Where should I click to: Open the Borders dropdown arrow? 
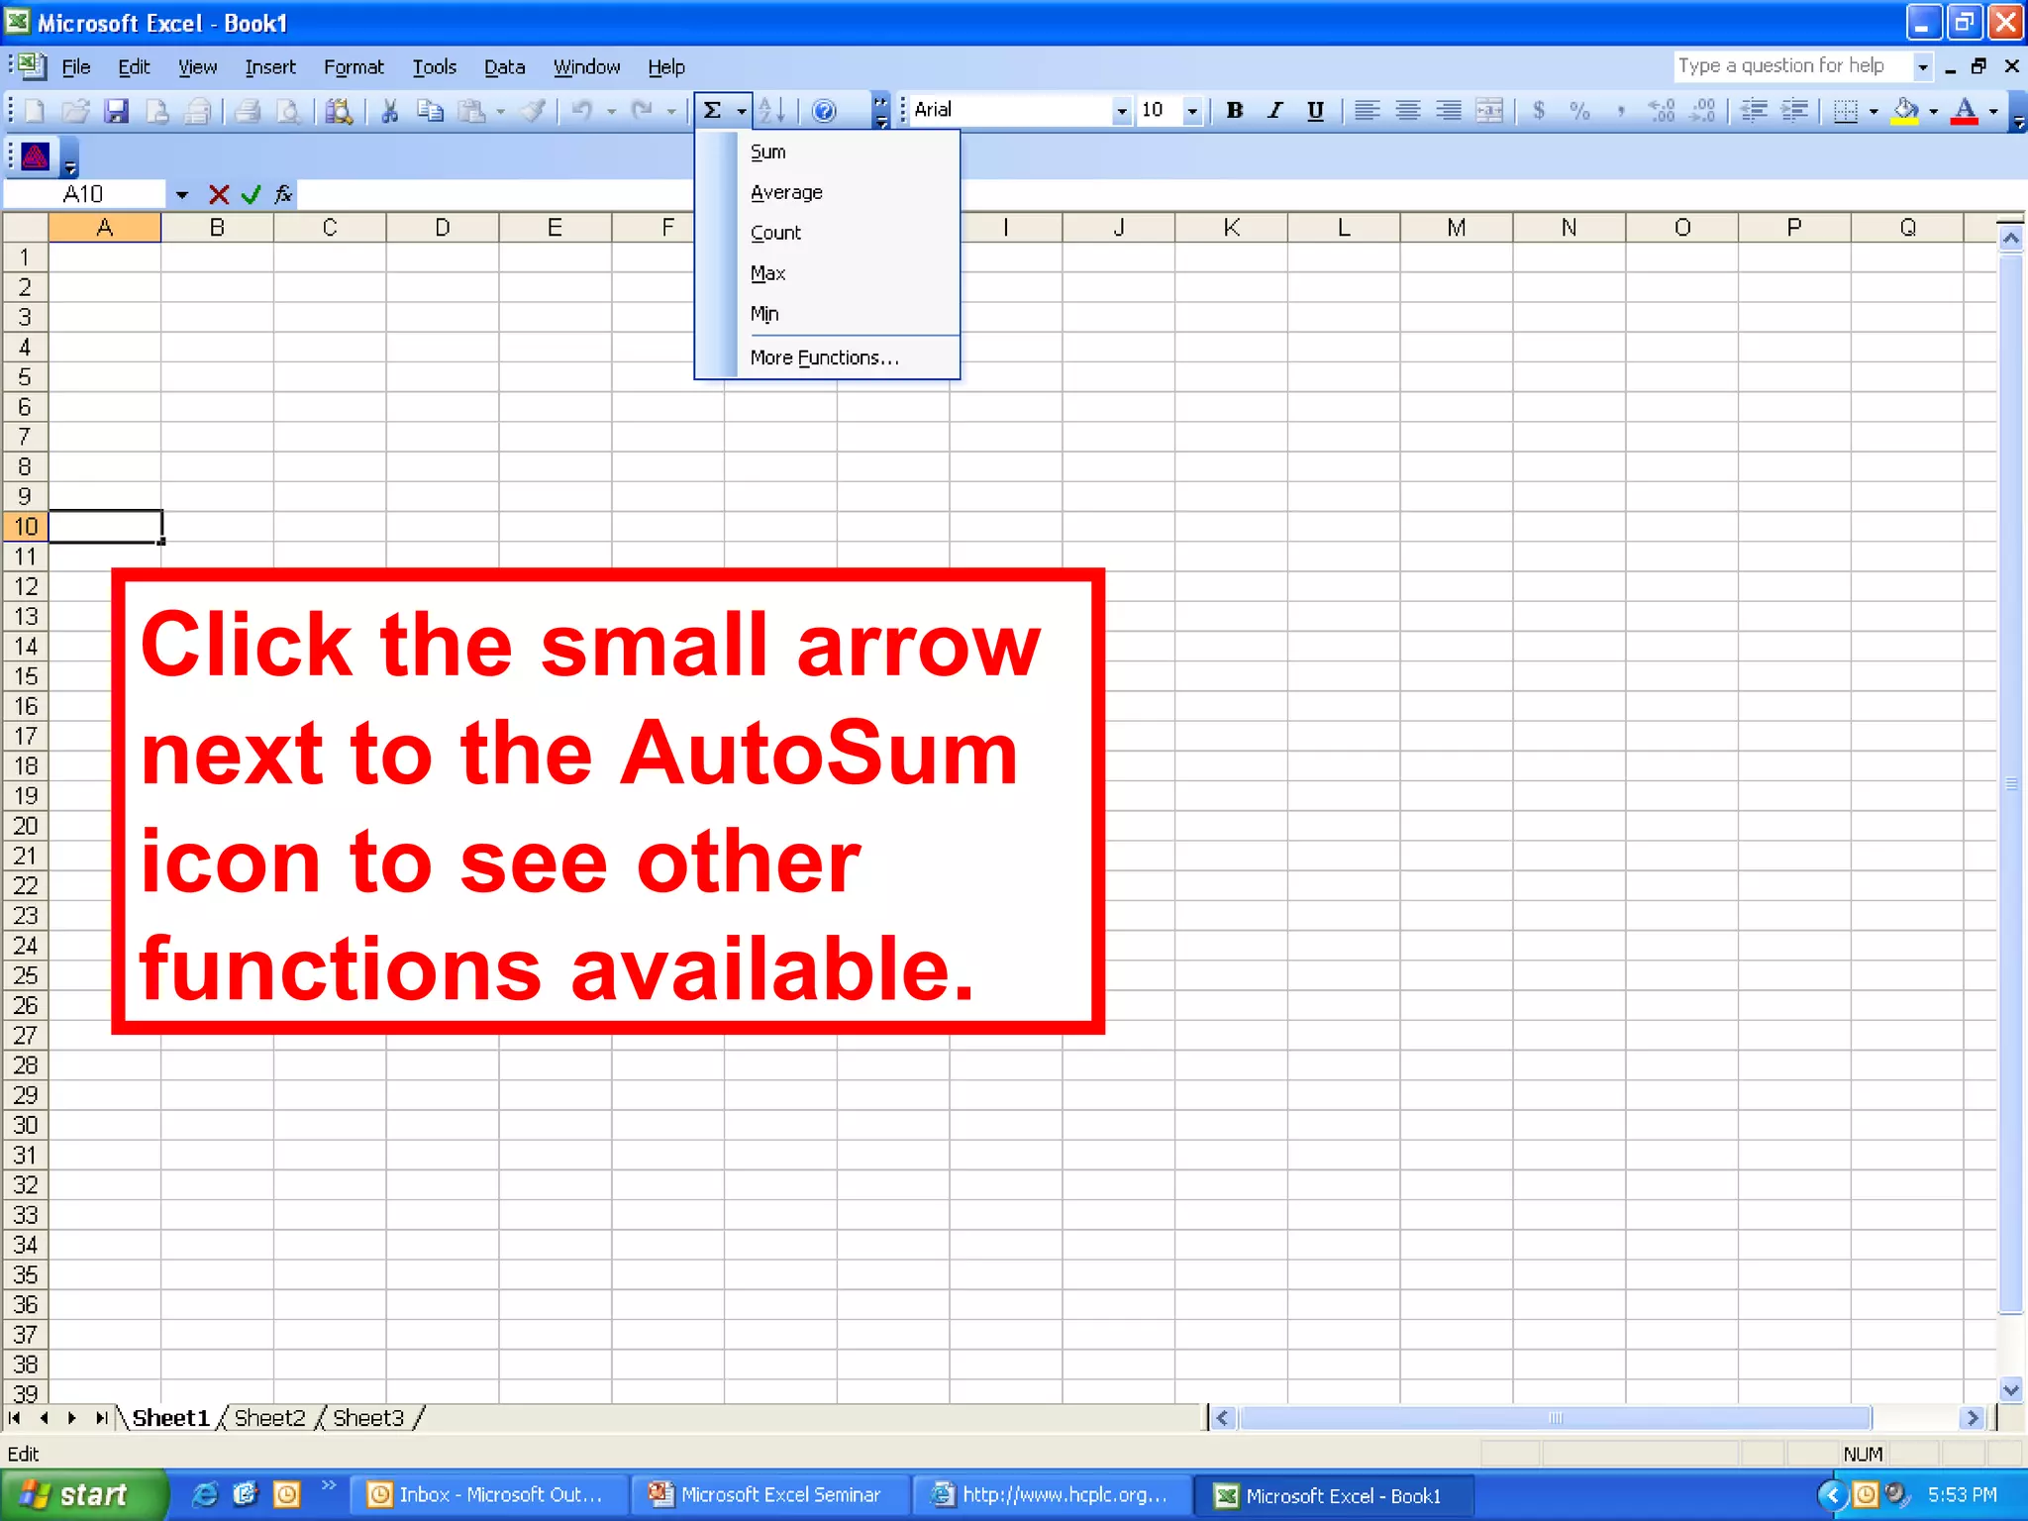1874,111
